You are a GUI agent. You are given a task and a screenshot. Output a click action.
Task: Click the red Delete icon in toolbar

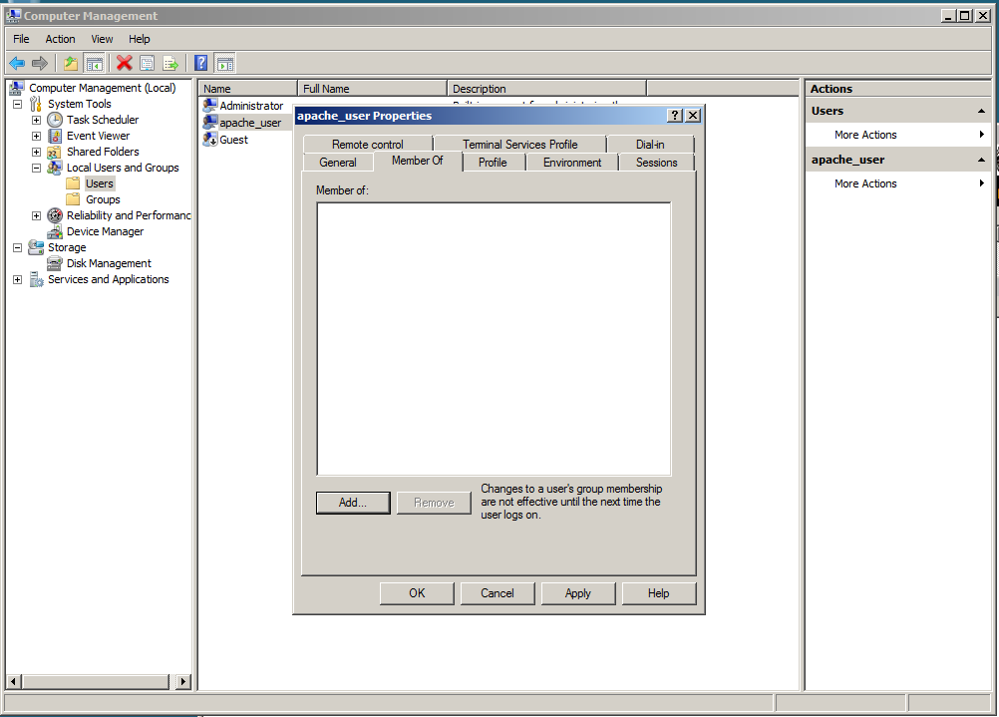125,63
